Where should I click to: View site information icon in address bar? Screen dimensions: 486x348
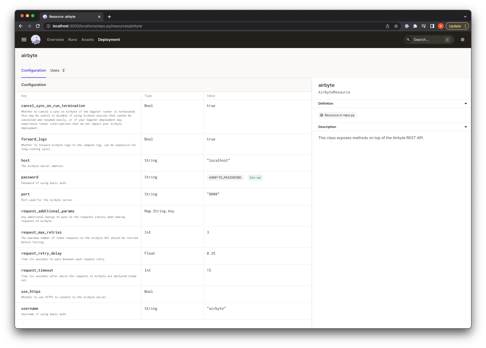click(x=48, y=26)
